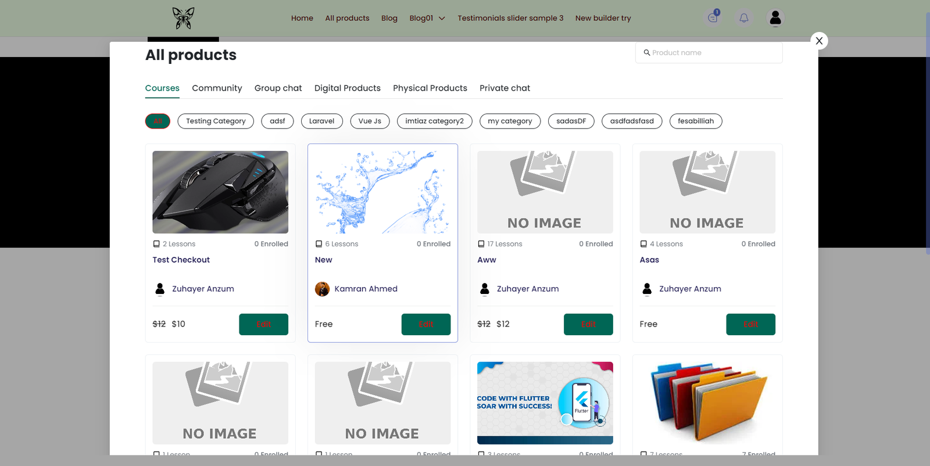This screenshot has height=466, width=930.
Task: Click the search magnifier icon
Action: (646, 53)
